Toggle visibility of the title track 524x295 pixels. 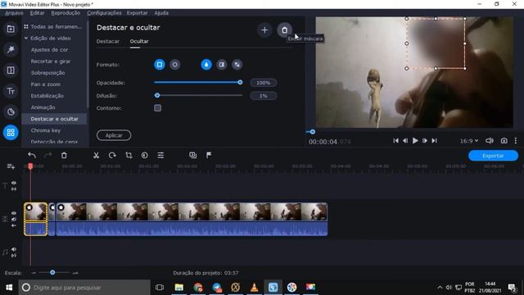point(14,183)
